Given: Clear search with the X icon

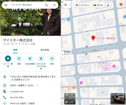Looking at the screenshot, I should (54, 5).
